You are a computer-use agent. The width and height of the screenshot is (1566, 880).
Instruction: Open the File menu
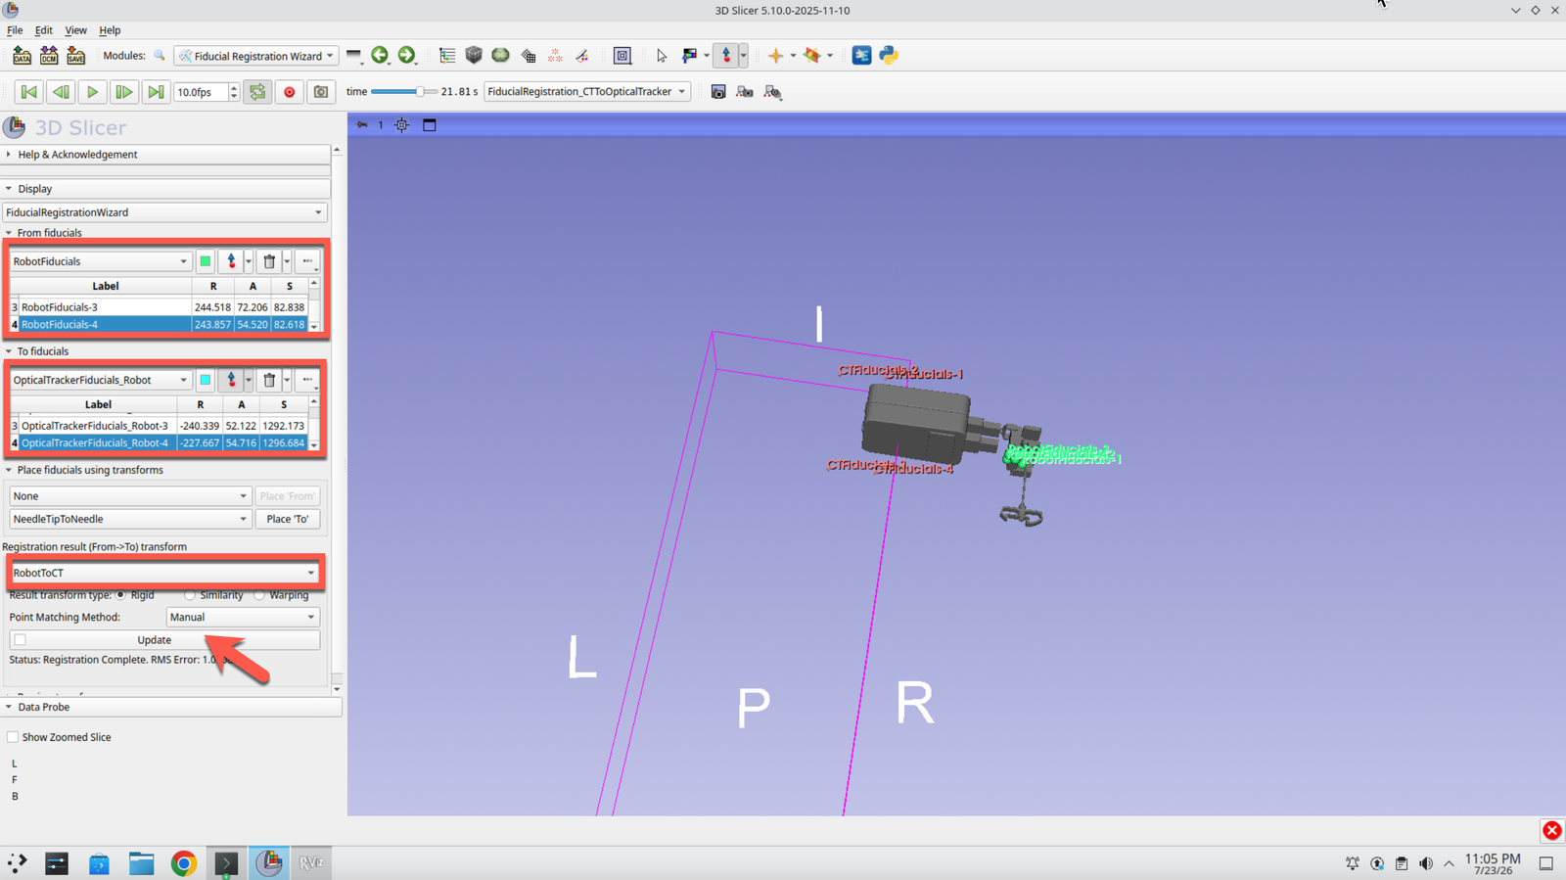point(15,30)
